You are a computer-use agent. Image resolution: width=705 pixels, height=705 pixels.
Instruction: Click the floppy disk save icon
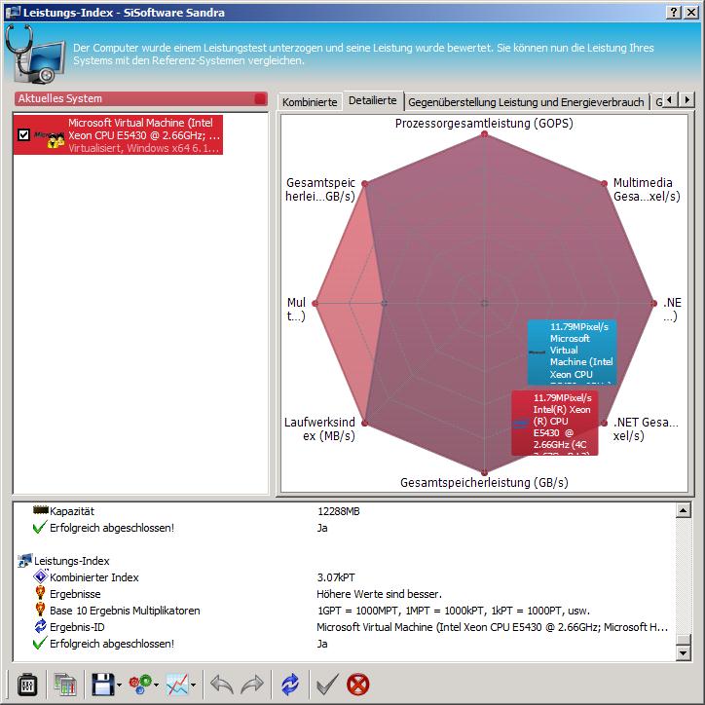point(102,685)
